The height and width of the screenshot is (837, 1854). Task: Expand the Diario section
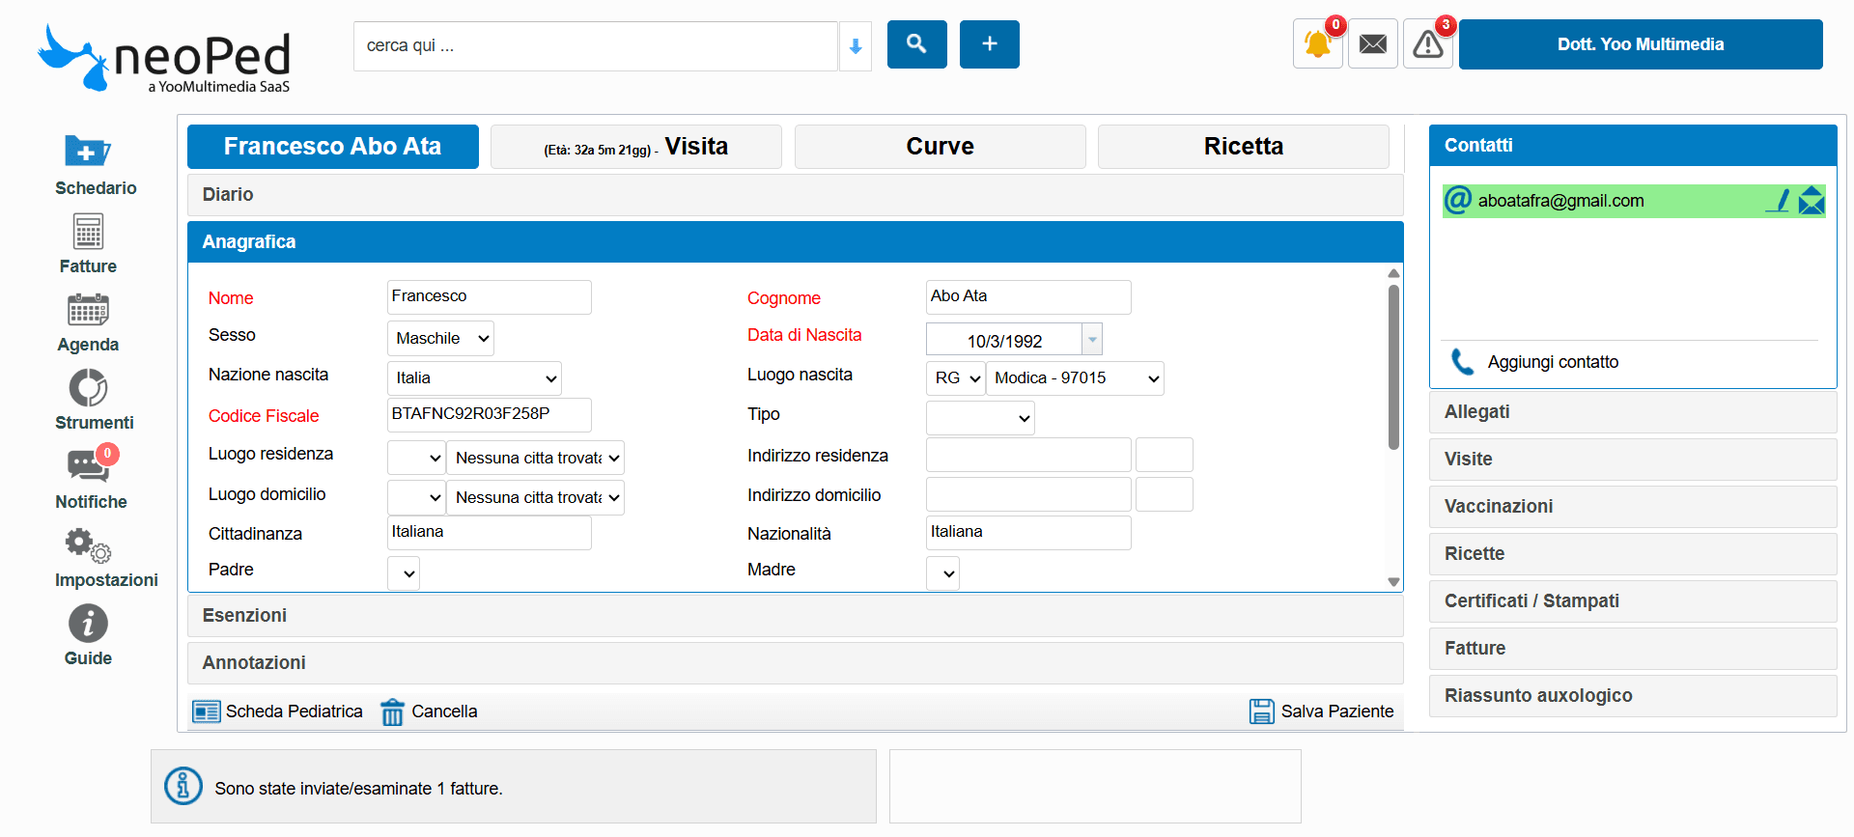coord(795,195)
